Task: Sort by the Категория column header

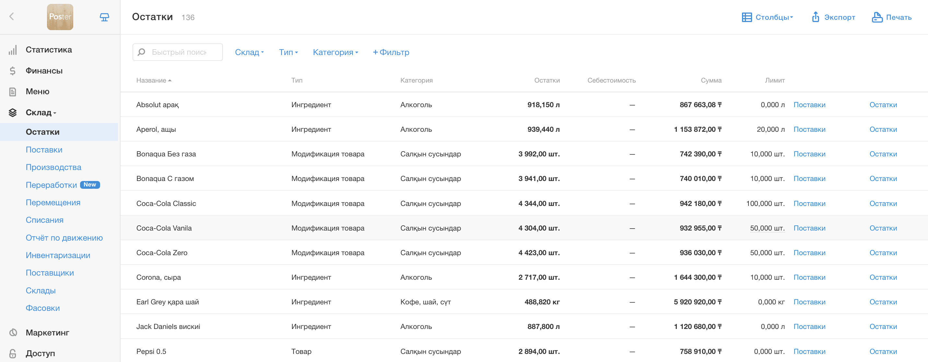Action: (416, 80)
